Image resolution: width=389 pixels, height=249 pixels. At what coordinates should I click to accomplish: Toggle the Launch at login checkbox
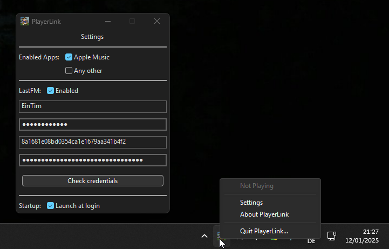[50, 206]
